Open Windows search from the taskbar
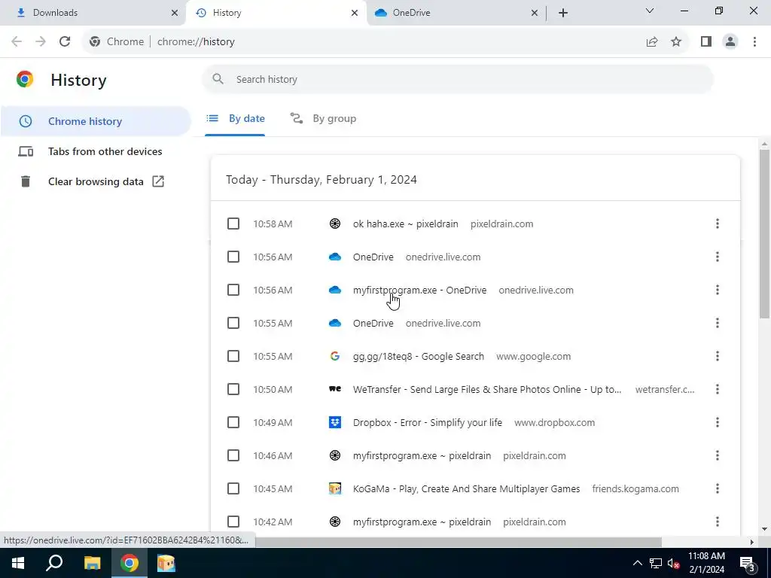Screen dimensions: 771x578 point(54,563)
